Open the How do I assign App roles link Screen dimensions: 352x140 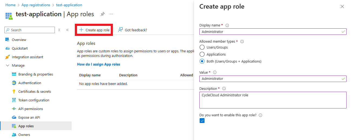(99, 64)
